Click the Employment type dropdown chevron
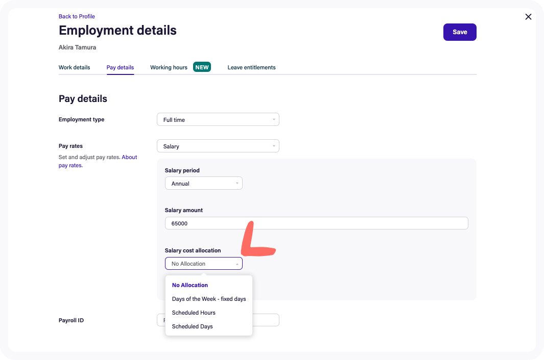This screenshot has height=360, width=544. click(x=274, y=119)
